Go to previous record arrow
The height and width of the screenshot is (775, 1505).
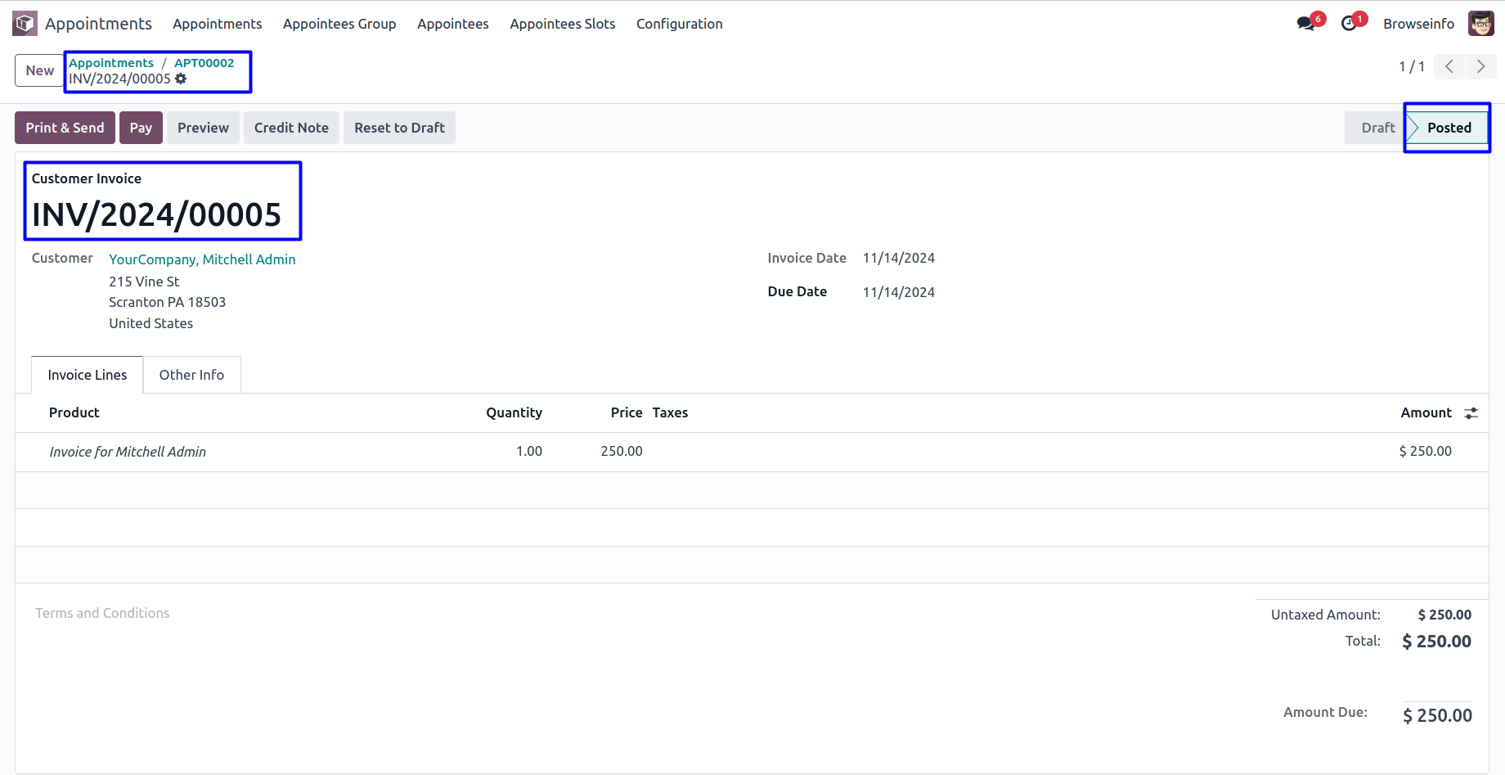(1449, 67)
